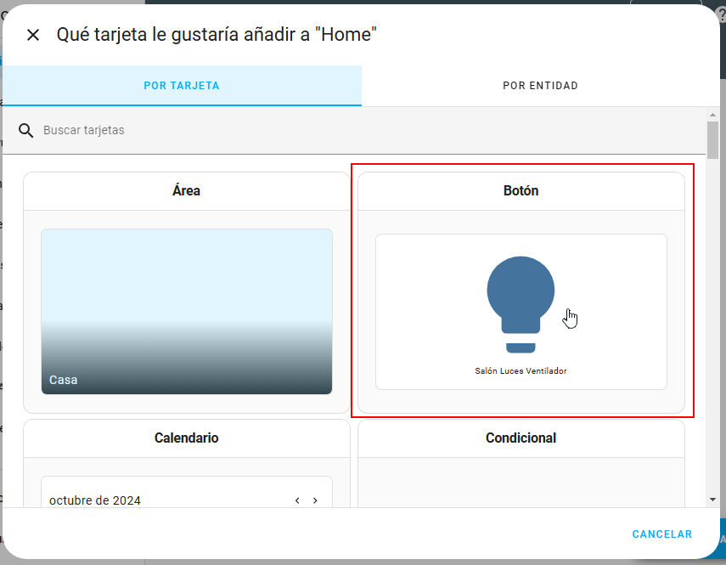This screenshot has height=565, width=726.
Task: Switch to the Por Entidad tab
Action: tap(540, 86)
